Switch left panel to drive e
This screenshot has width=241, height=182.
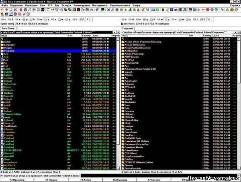[18, 19]
